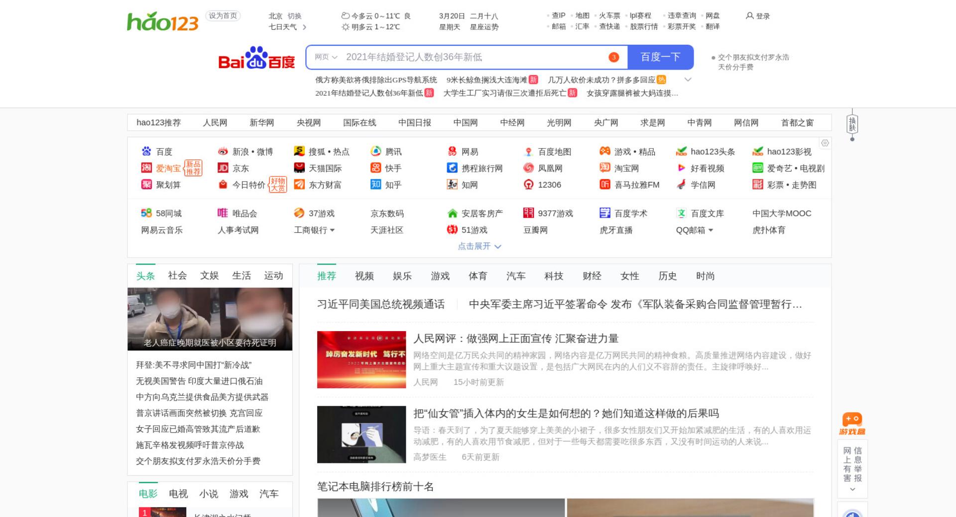Open article 人民网评：做强网上正面宣传

point(516,339)
